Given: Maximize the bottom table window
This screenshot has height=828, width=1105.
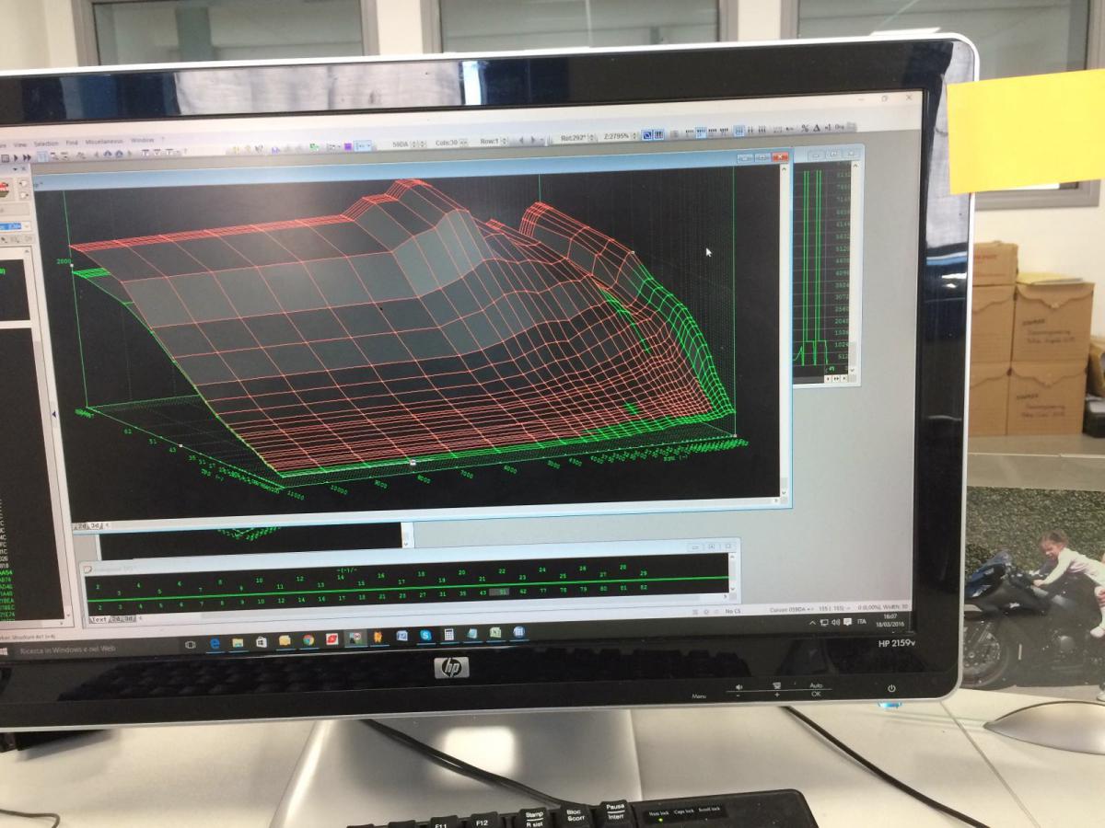Looking at the screenshot, I should pyautogui.click(x=711, y=546).
